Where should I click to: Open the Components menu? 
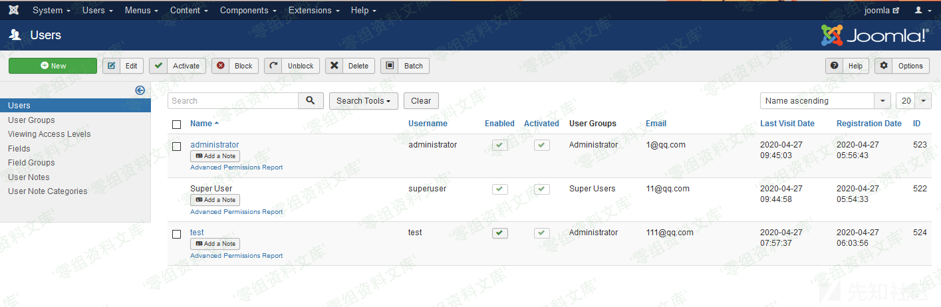(x=248, y=11)
